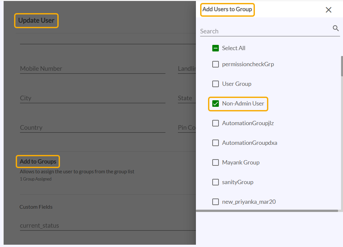Image resolution: width=343 pixels, height=247 pixels.
Task: Select the new_priyanka_mar20 checkbox
Action: tap(216, 202)
